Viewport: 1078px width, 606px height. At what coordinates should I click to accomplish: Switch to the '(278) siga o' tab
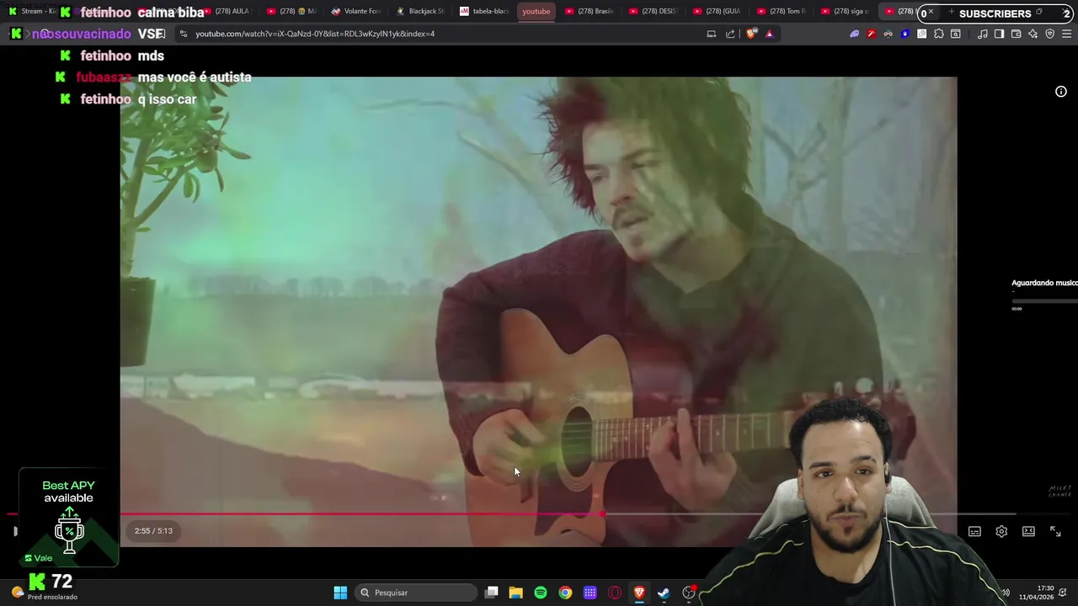pyautogui.click(x=846, y=11)
